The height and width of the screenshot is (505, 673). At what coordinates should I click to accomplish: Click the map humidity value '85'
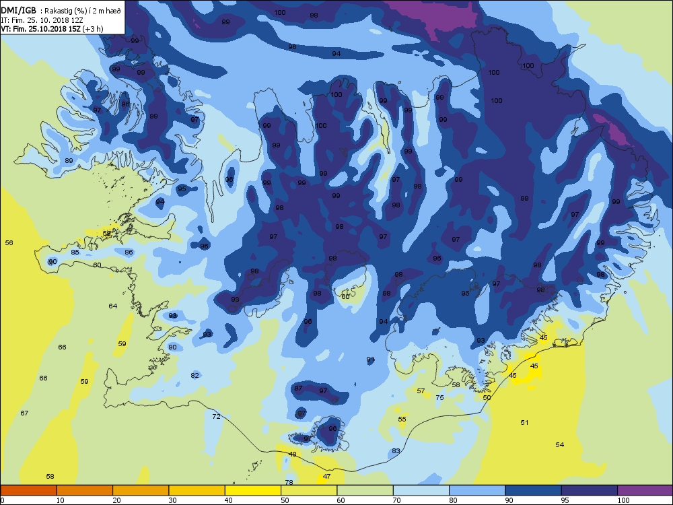click(x=75, y=252)
